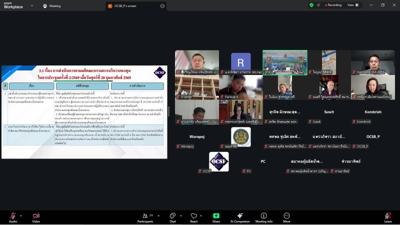This screenshot has height=225, width=400.
Task: Open Meeting info
Action: 264,217
